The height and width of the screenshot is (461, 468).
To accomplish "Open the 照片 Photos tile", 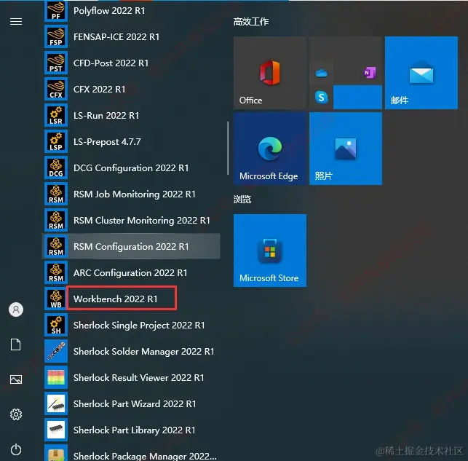I will point(346,149).
